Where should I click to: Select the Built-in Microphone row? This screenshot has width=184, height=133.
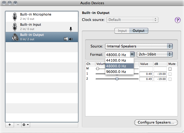pyautogui.click(x=42, y=17)
